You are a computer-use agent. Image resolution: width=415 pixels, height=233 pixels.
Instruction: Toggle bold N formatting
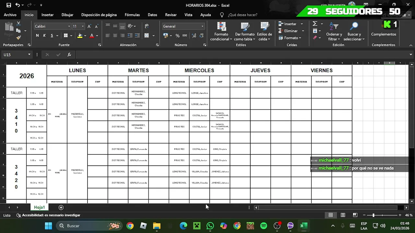37,36
